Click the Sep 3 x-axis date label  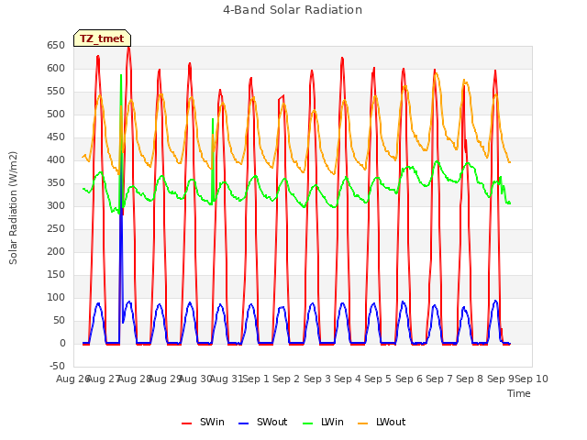click(317, 379)
